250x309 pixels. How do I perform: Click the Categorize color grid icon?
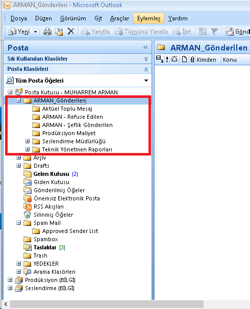pos(203,31)
